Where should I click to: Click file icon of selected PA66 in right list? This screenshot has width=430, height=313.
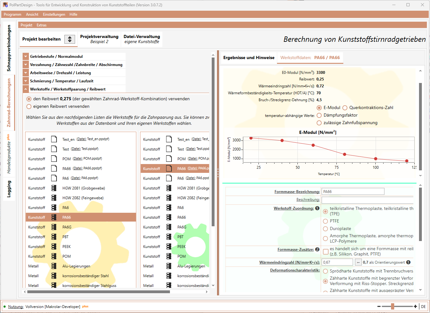[x=169, y=168]
